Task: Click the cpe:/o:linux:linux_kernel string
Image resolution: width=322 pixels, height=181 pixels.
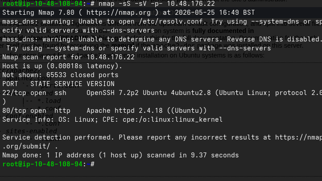Action: pos(173,119)
